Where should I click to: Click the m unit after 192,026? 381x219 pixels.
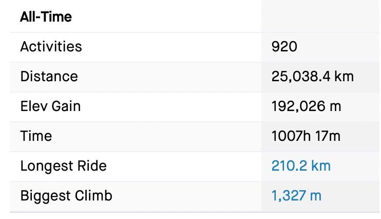tap(335, 106)
